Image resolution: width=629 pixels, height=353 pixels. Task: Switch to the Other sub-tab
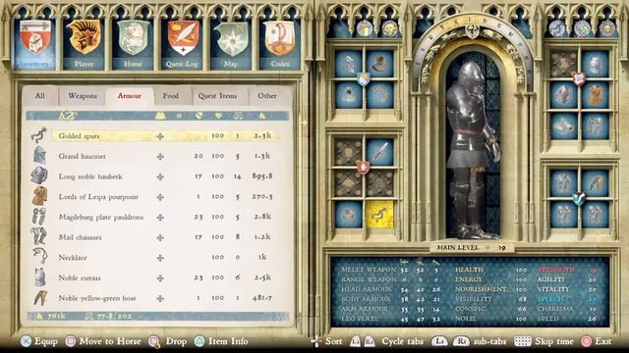coord(267,96)
